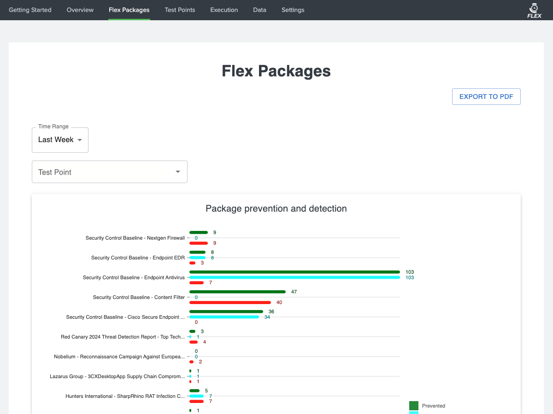Click the cyan bar for Hunters International
The width and height of the screenshot is (553, 414).
pos(196,396)
